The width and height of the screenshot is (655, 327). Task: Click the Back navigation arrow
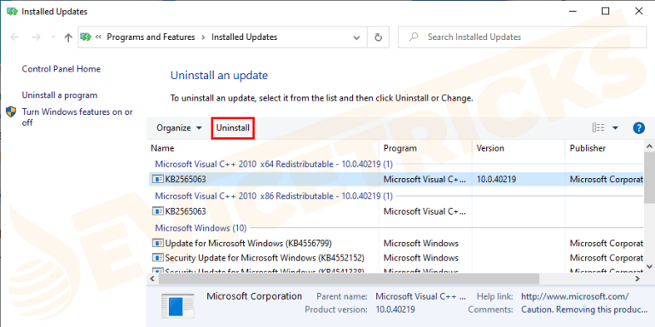[x=14, y=37]
